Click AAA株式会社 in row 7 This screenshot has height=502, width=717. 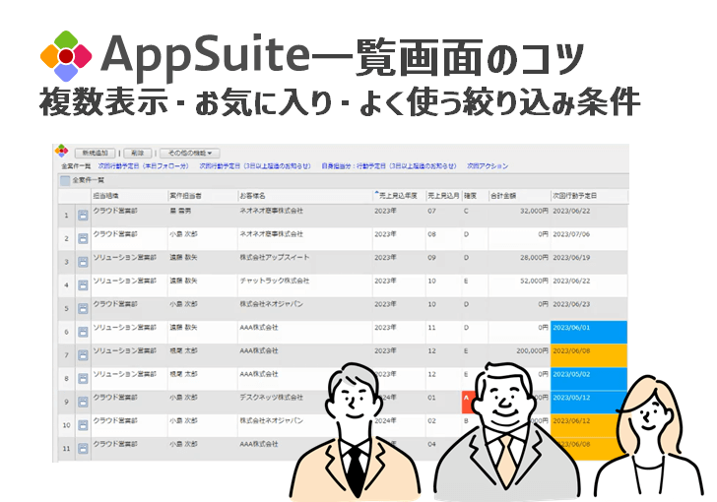(259, 350)
